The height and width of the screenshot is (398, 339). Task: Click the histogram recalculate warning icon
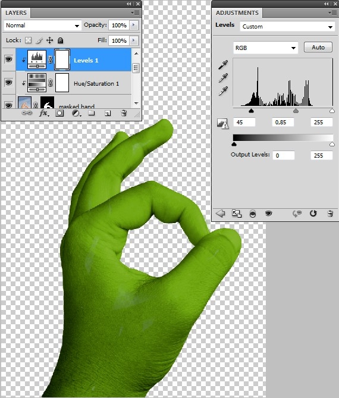tap(223, 123)
